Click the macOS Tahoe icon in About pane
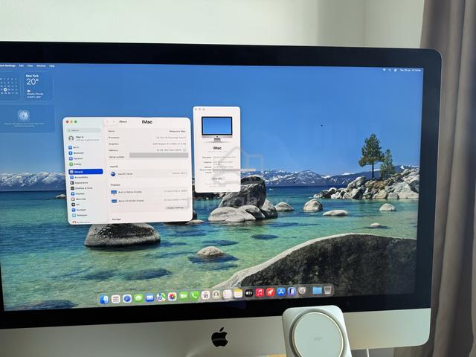 [x=113, y=174]
